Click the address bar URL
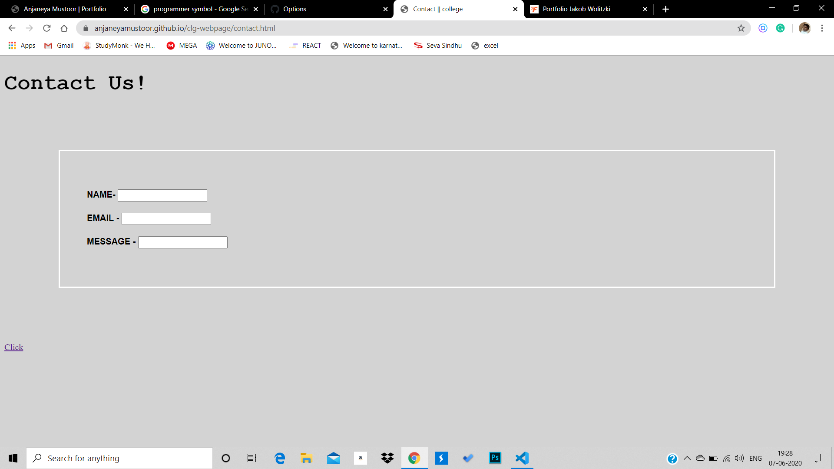 (185, 28)
